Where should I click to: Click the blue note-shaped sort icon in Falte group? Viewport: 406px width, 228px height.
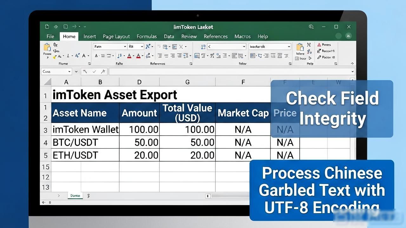click(x=120, y=56)
